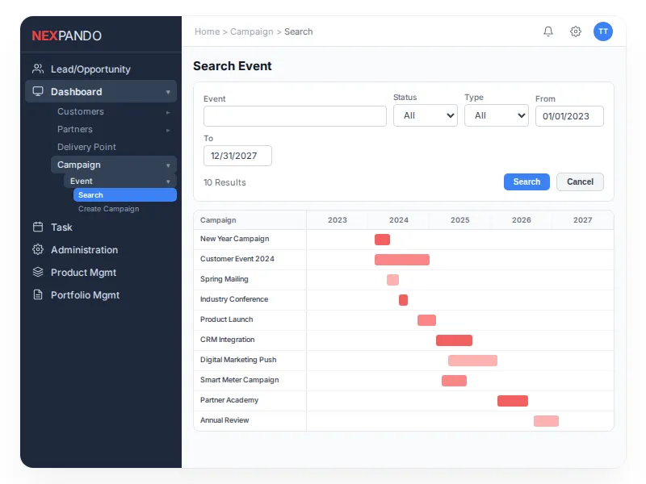Click the Dashboard monitor icon
The height and width of the screenshot is (484, 646).
tap(38, 91)
